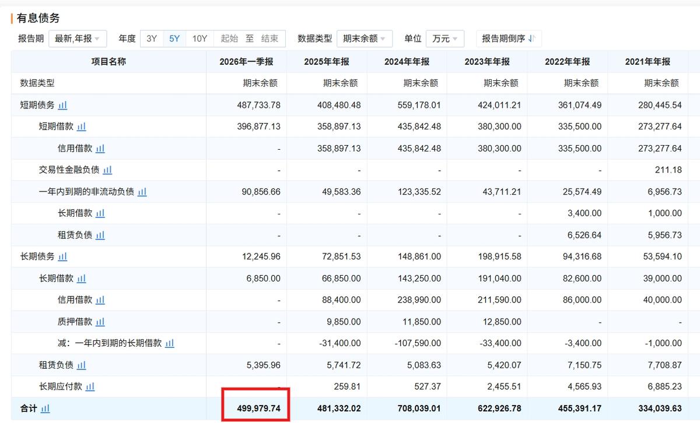Click the value 211.18 for 交易性金融负债

coord(669,170)
